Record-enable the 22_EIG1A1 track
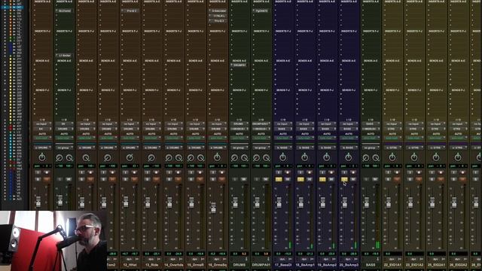Screen dimensions: 482x271 click(397, 172)
